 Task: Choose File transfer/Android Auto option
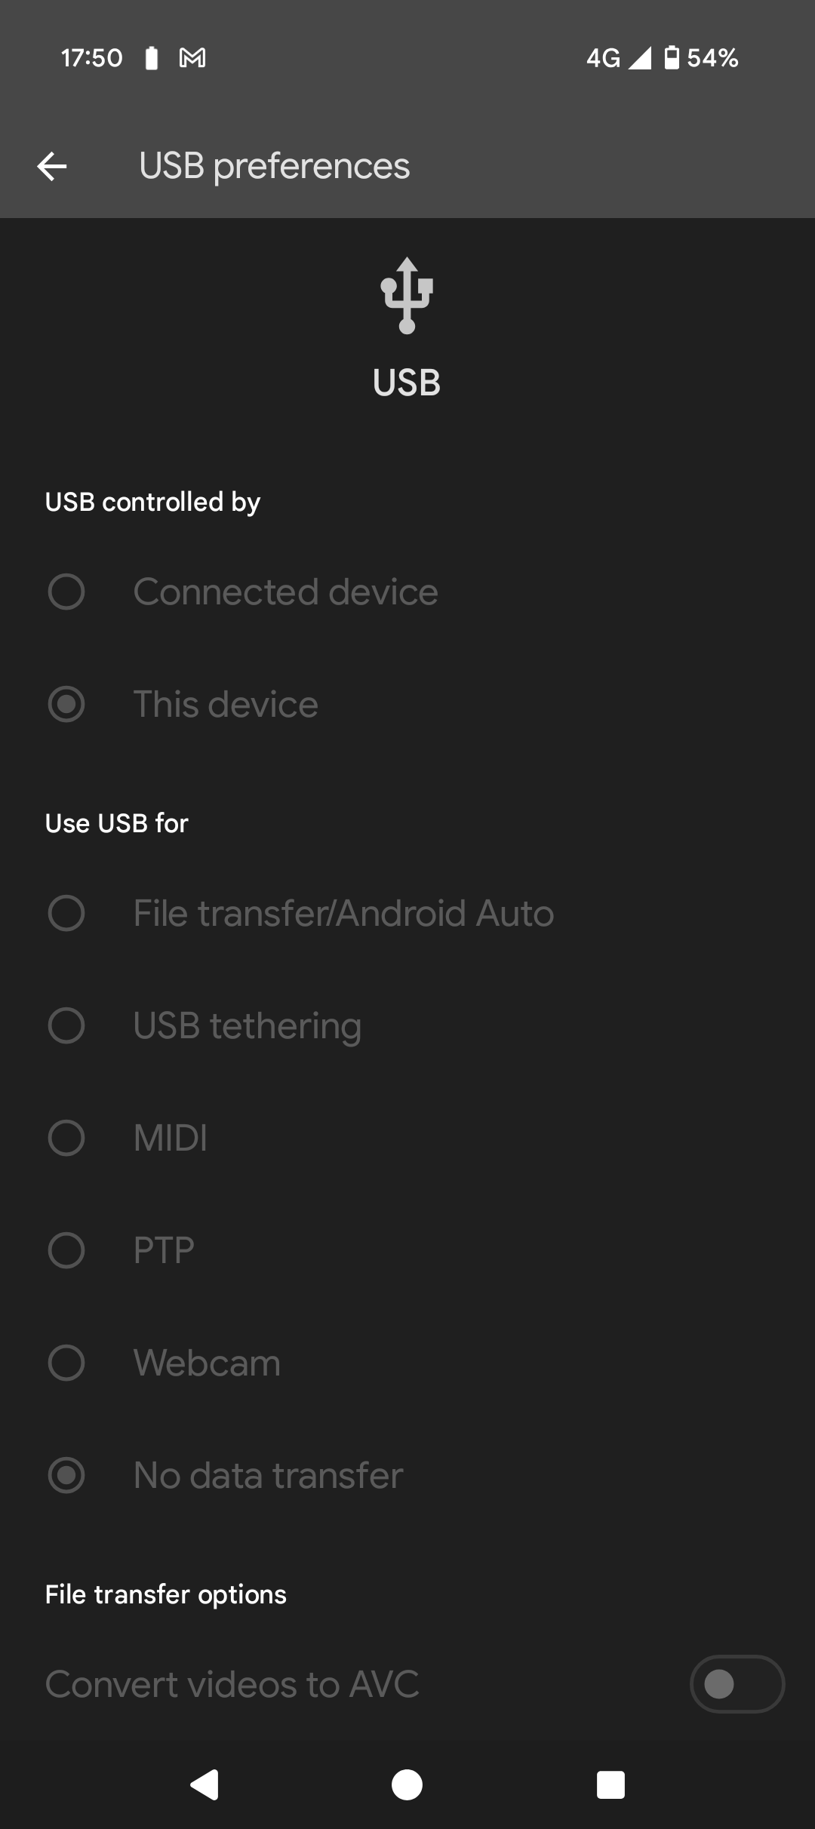pyautogui.click(x=407, y=913)
